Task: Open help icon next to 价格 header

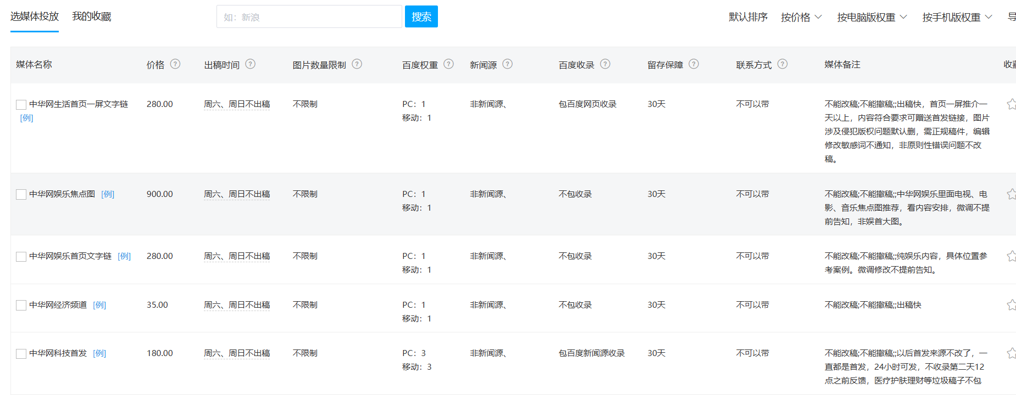Action: click(x=175, y=64)
